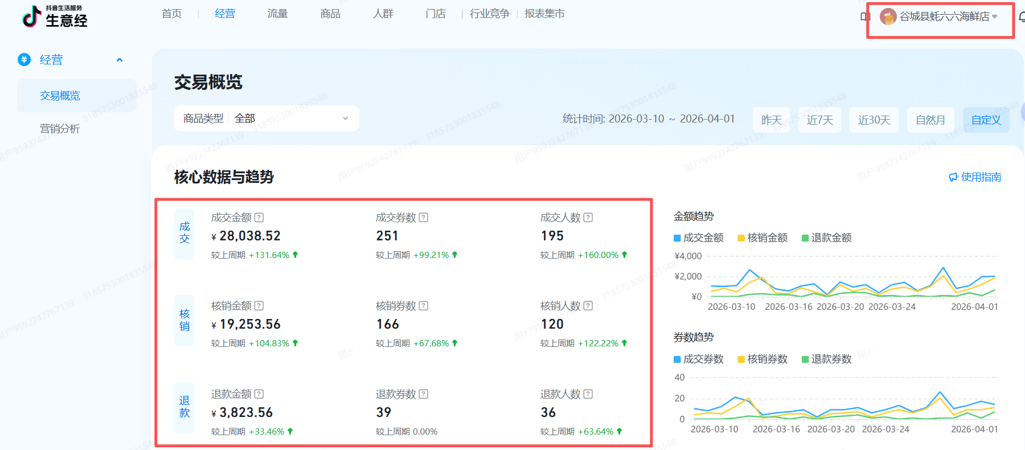The width and height of the screenshot is (1025, 450).
Task: Select the 近7天 time range button
Action: click(819, 120)
